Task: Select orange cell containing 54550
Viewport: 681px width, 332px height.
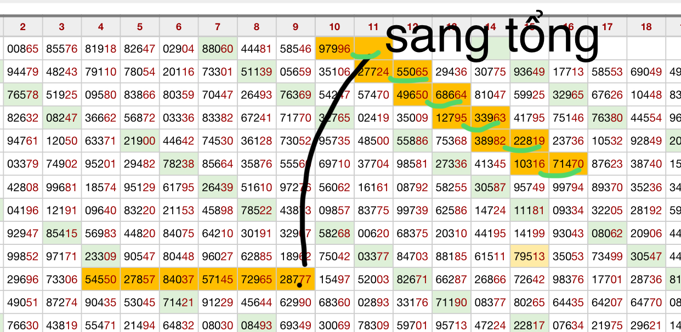Action: tap(101, 279)
